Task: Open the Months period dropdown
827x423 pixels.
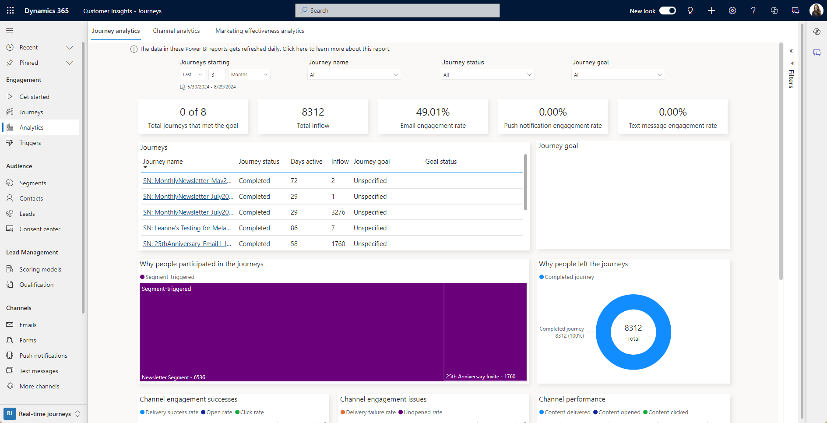Action: click(x=249, y=74)
